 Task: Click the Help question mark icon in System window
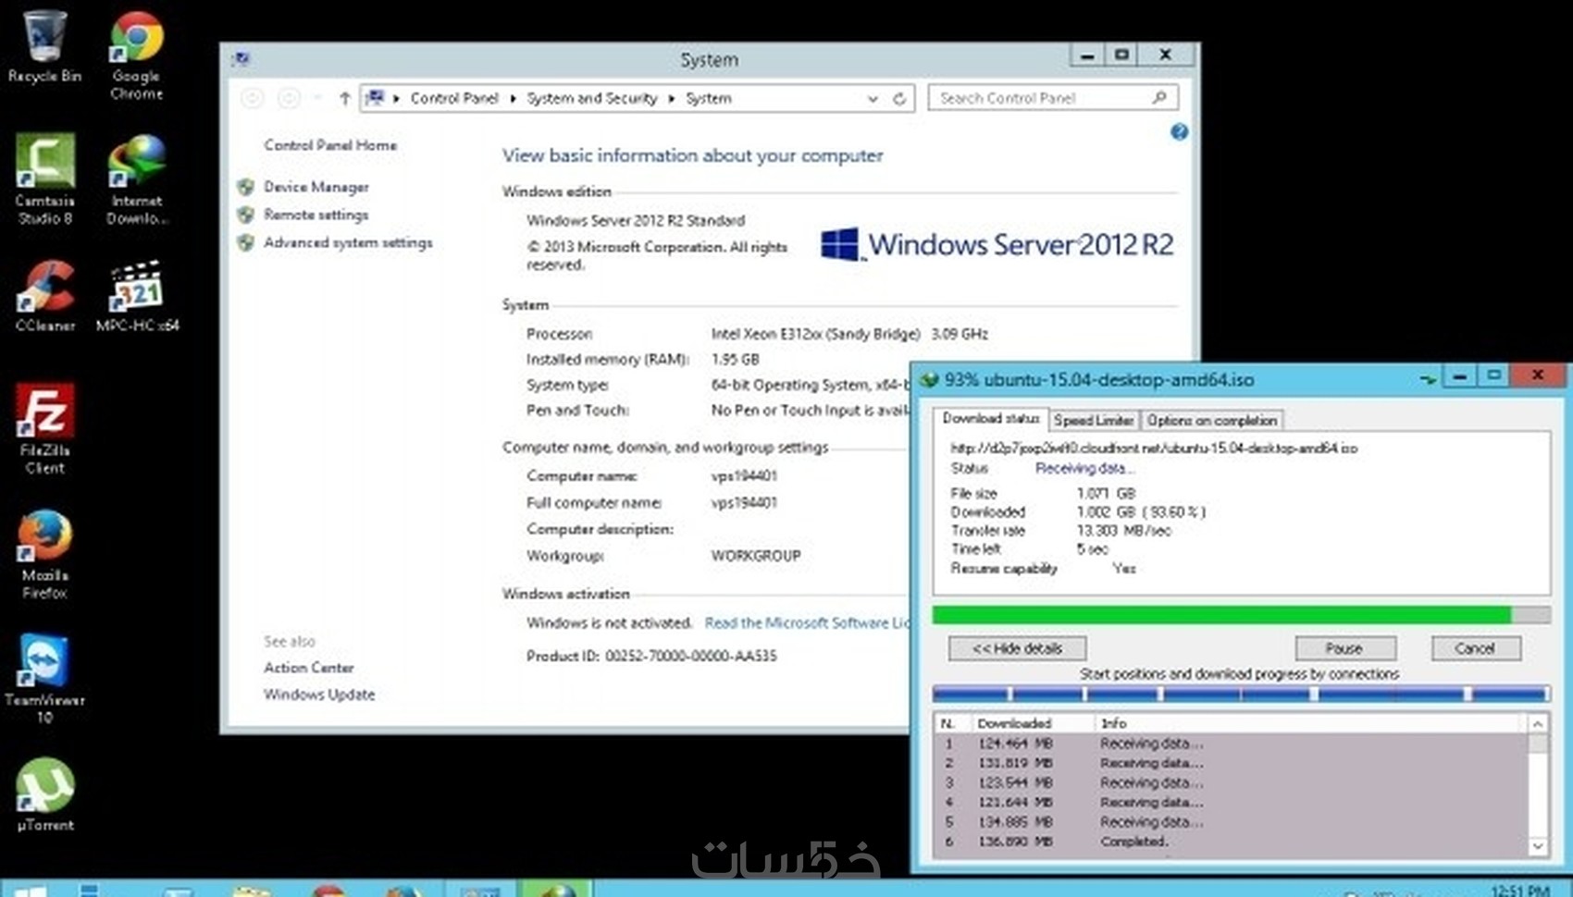pyautogui.click(x=1179, y=132)
